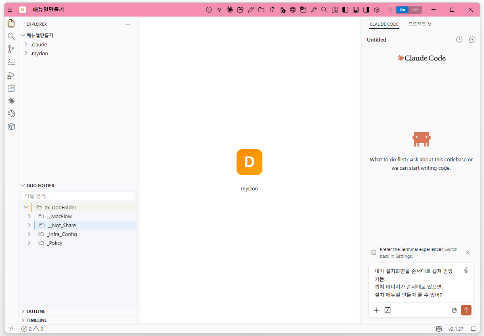Open the wrench tools icon
The height and width of the screenshot is (336, 484).
pos(314,10)
